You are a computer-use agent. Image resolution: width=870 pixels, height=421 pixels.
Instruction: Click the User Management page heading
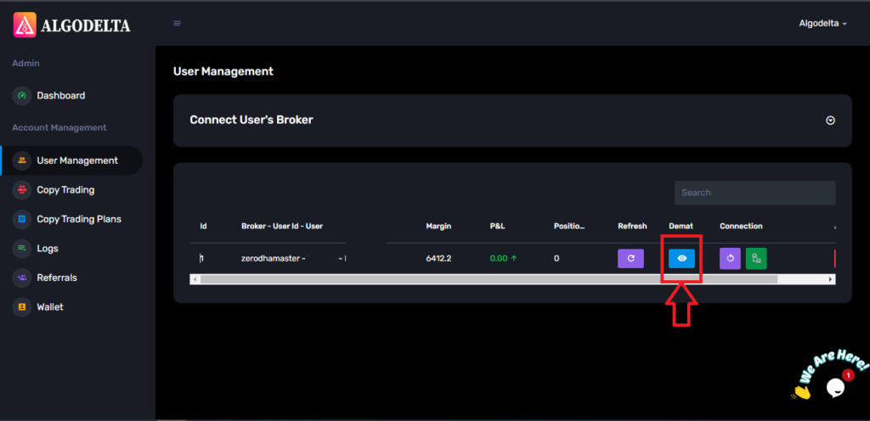point(223,71)
